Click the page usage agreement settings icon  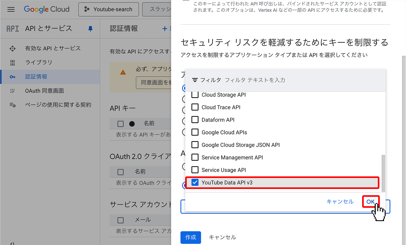(13, 105)
